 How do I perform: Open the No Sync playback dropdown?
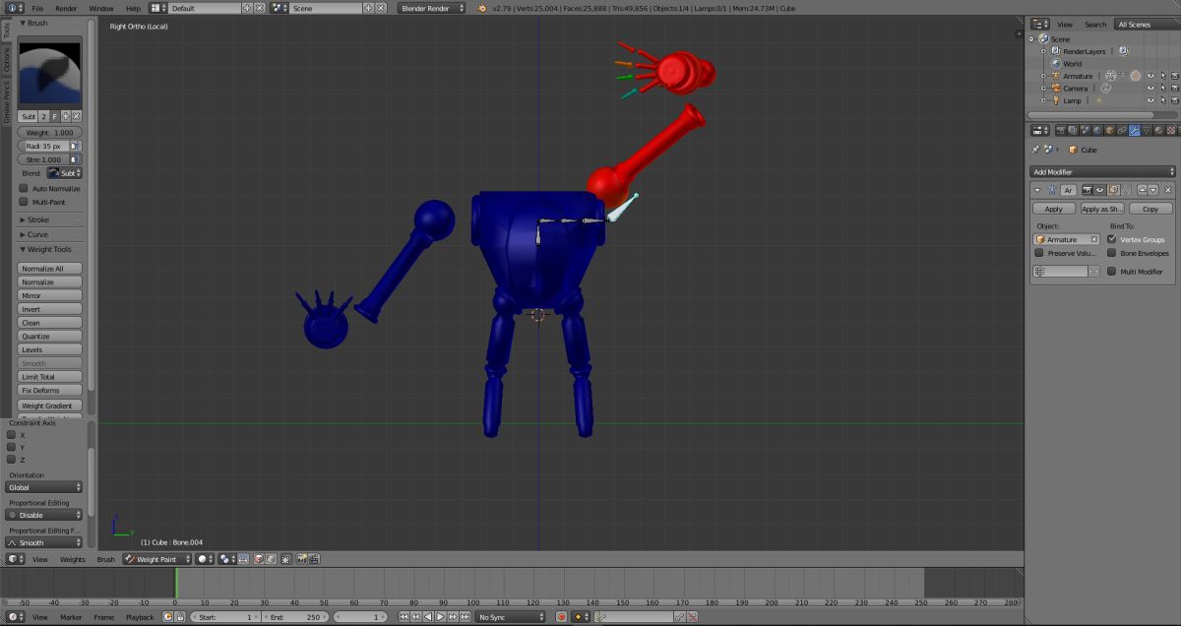tap(510, 617)
